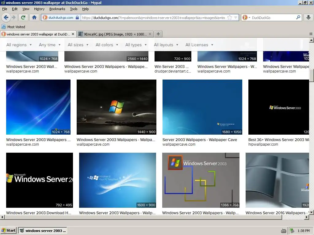Switch to the 9Emca9C.jpg image tab

coord(115,34)
